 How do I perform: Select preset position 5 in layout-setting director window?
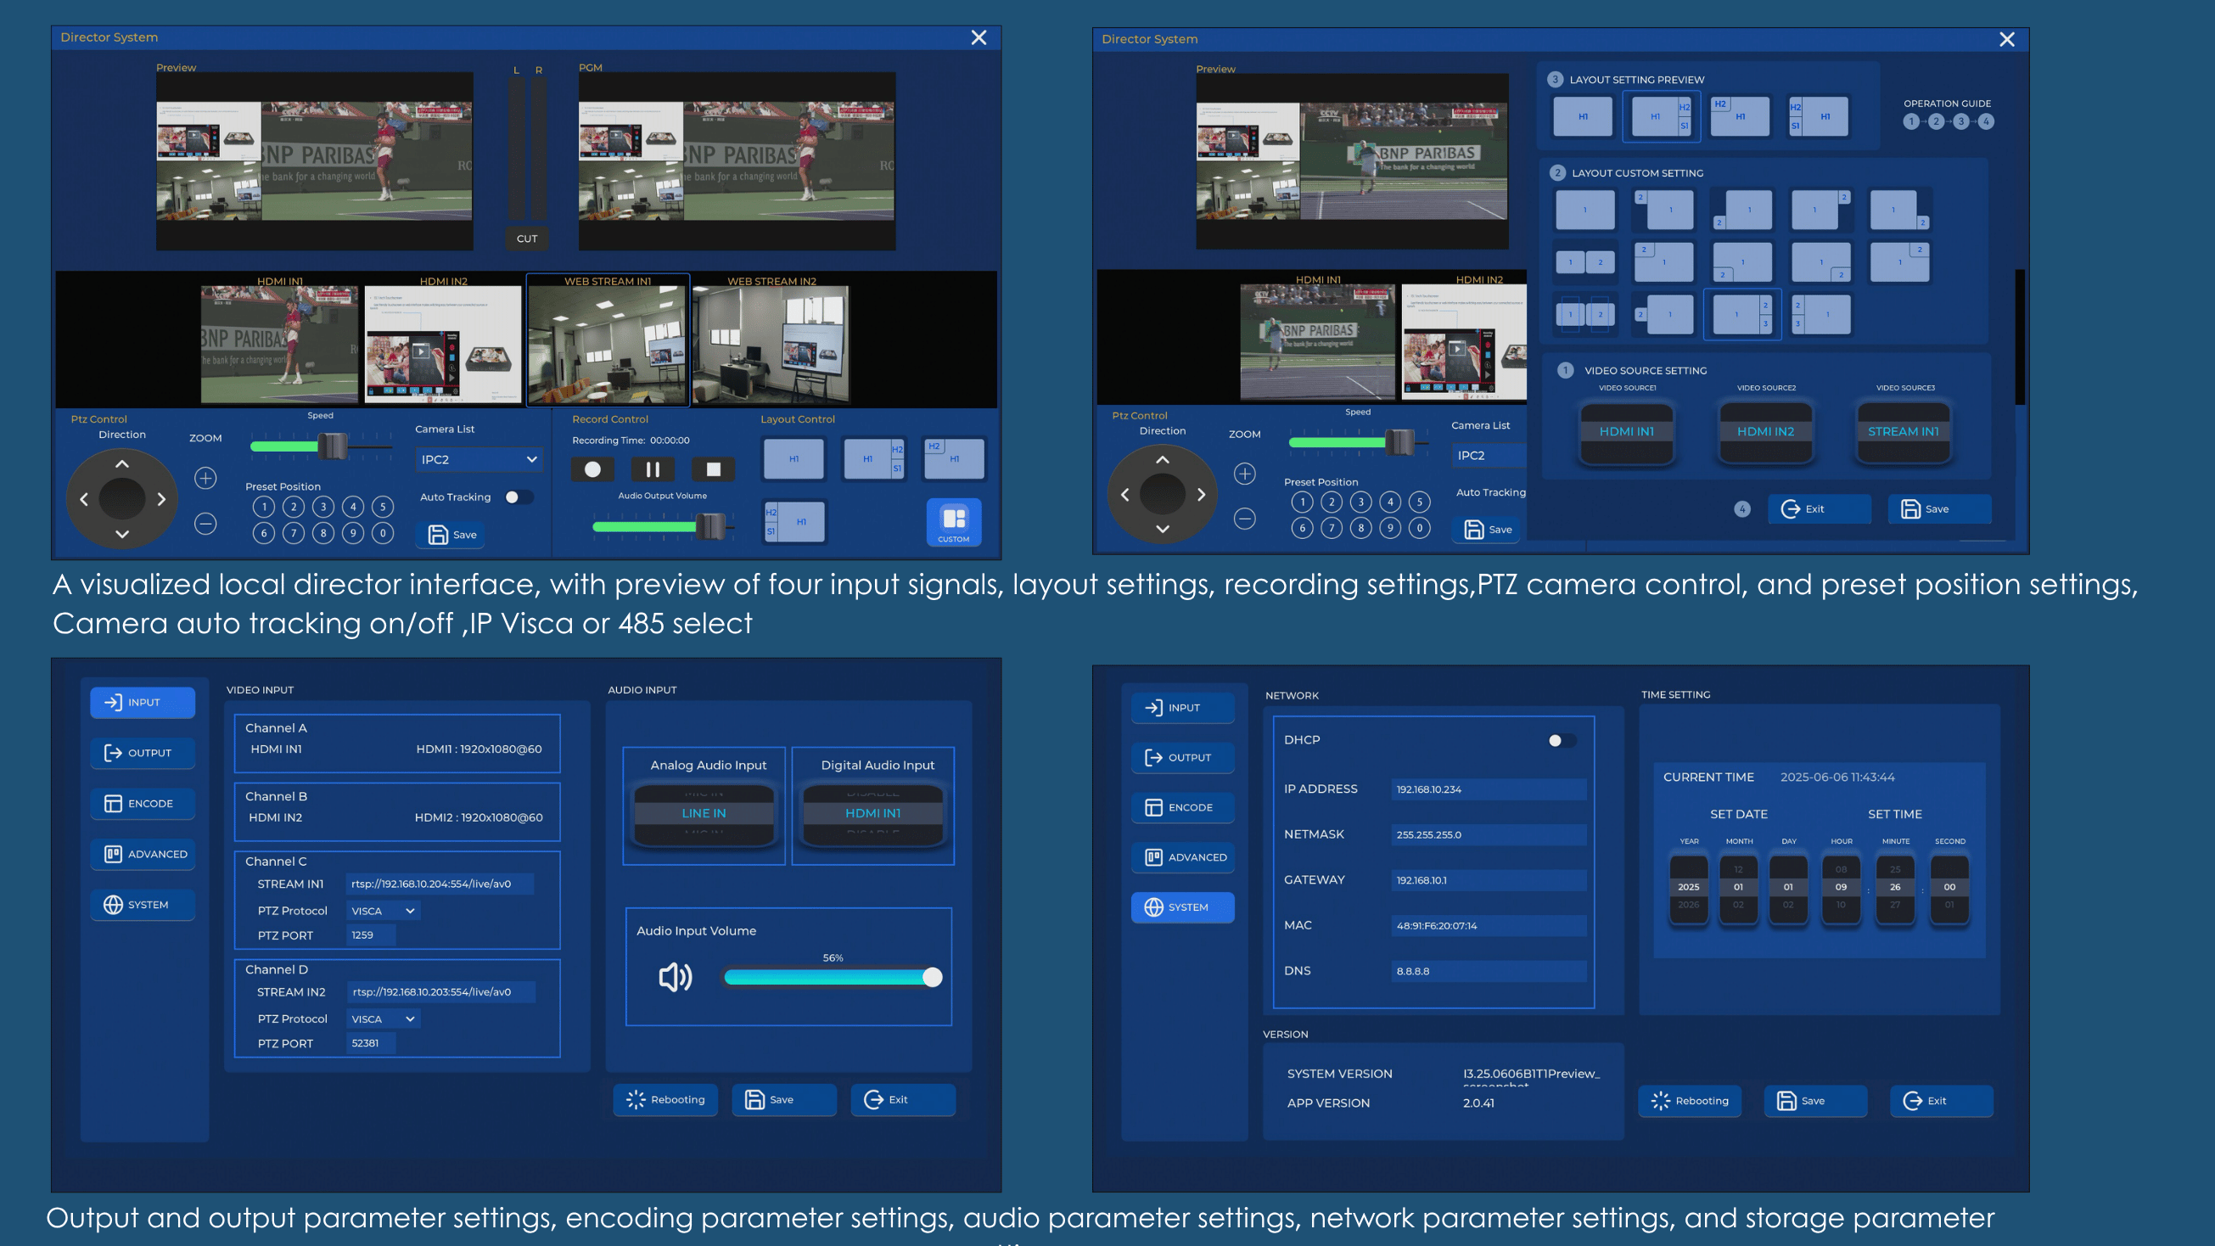pyautogui.click(x=1420, y=502)
